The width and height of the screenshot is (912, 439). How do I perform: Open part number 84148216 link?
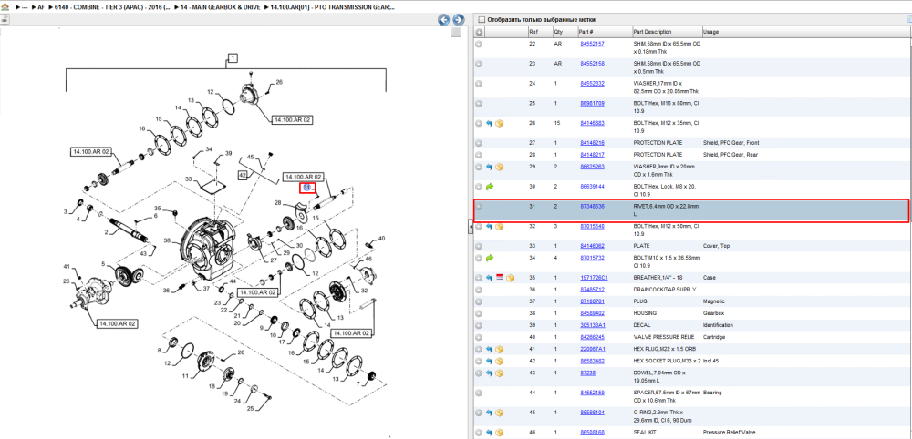[x=592, y=143]
